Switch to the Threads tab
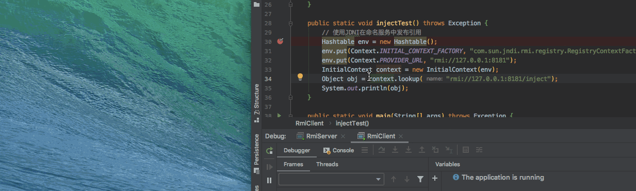 click(x=327, y=164)
